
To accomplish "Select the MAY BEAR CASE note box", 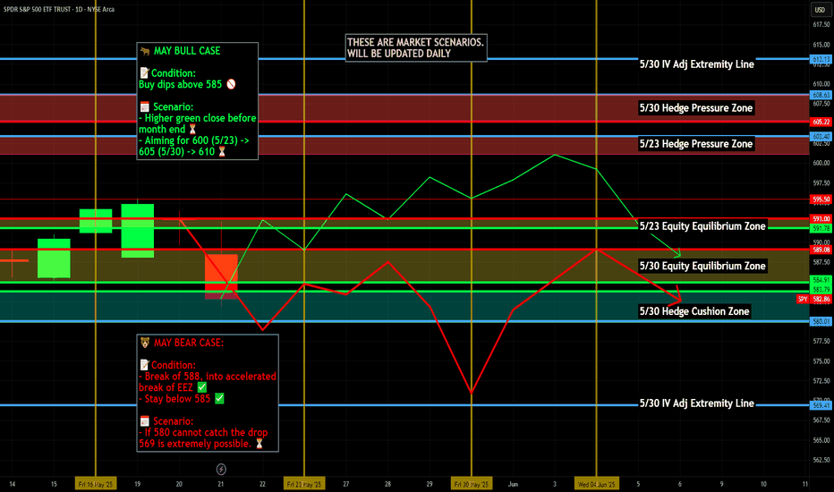I will pyautogui.click(x=208, y=393).
